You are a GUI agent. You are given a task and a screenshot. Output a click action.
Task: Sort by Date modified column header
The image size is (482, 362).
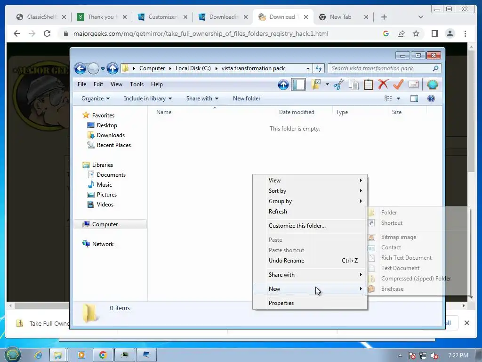tap(304, 112)
